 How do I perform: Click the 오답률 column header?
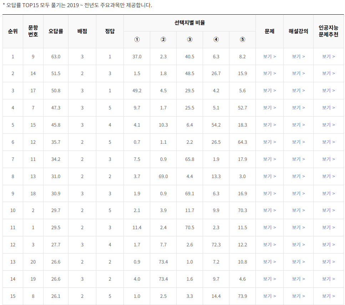pyautogui.click(x=56, y=31)
